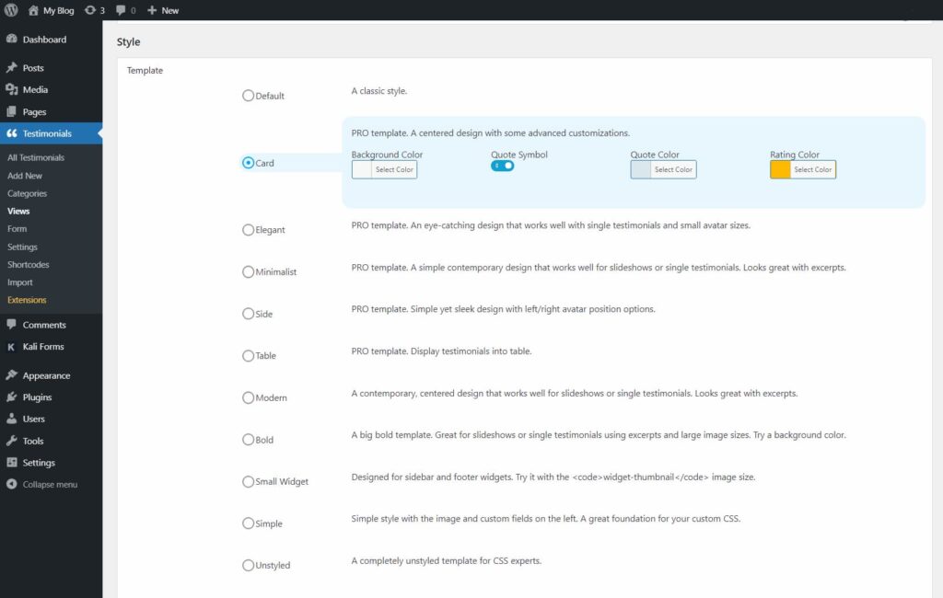Click the Appearance paintbrush icon
Screen dimensions: 943x598
pos(11,375)
